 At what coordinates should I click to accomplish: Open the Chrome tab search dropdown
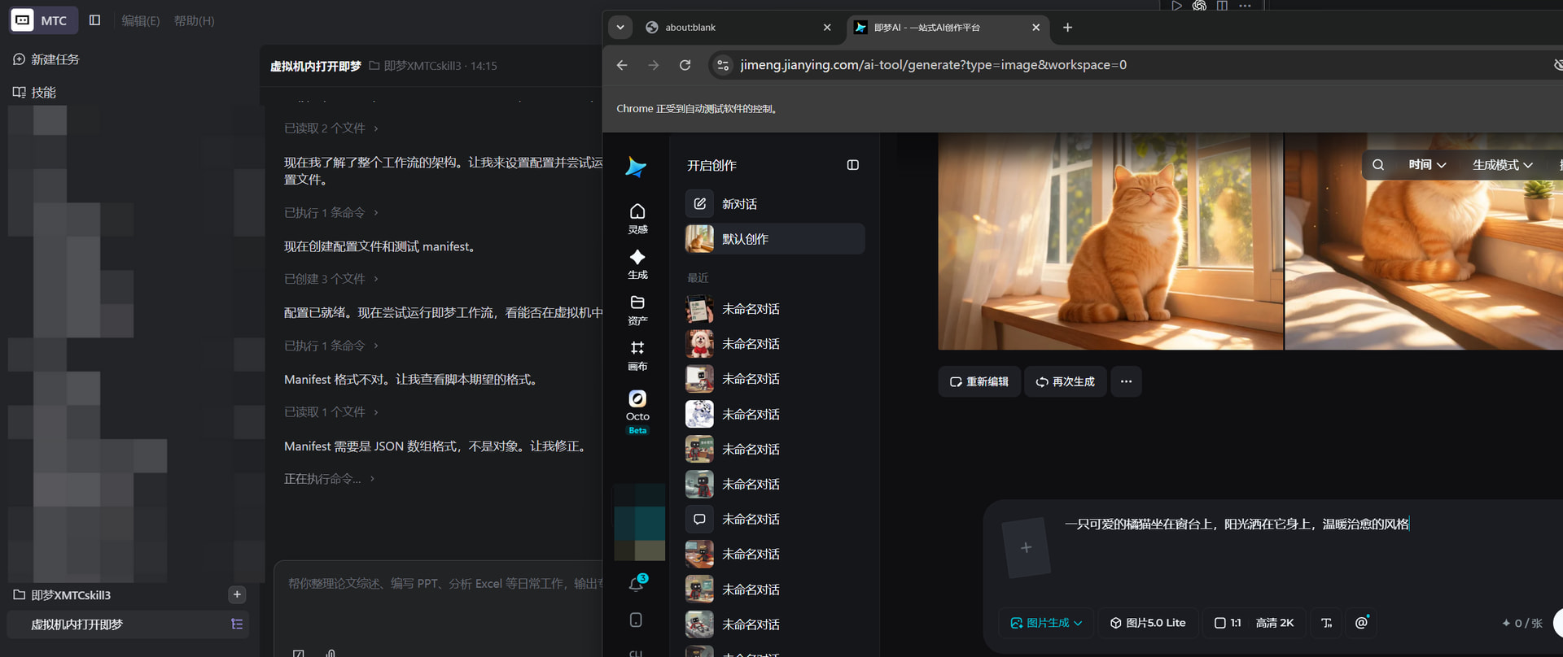point(620,28)
